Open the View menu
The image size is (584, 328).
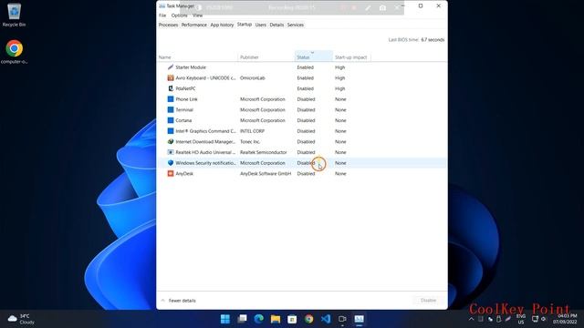(x=197, y=15)
